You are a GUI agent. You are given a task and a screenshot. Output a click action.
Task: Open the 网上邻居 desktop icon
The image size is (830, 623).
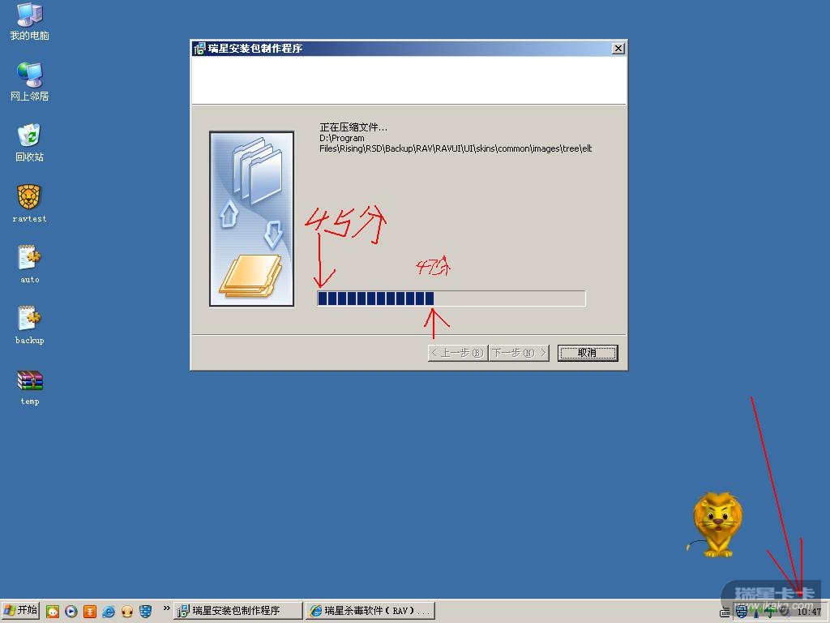[x=29, y=82]
